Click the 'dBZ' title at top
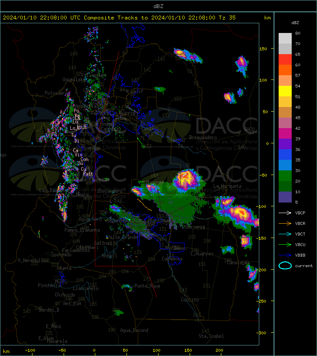317x356 pixels. [158, 6]
